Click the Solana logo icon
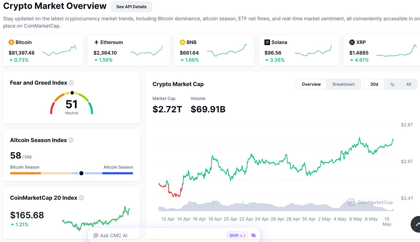420x242 pixels. pyautogui.click(x=267, y=42)
